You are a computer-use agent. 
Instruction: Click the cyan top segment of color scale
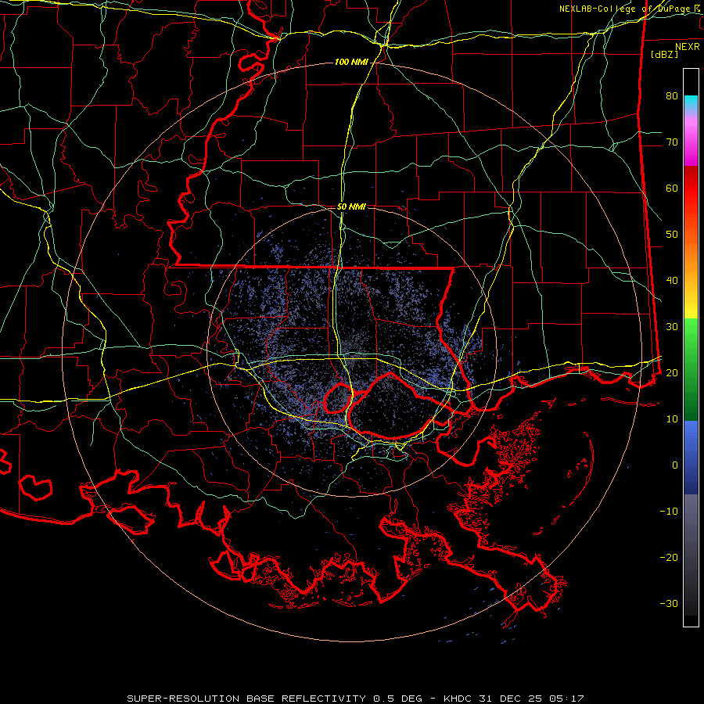(691, 103)
